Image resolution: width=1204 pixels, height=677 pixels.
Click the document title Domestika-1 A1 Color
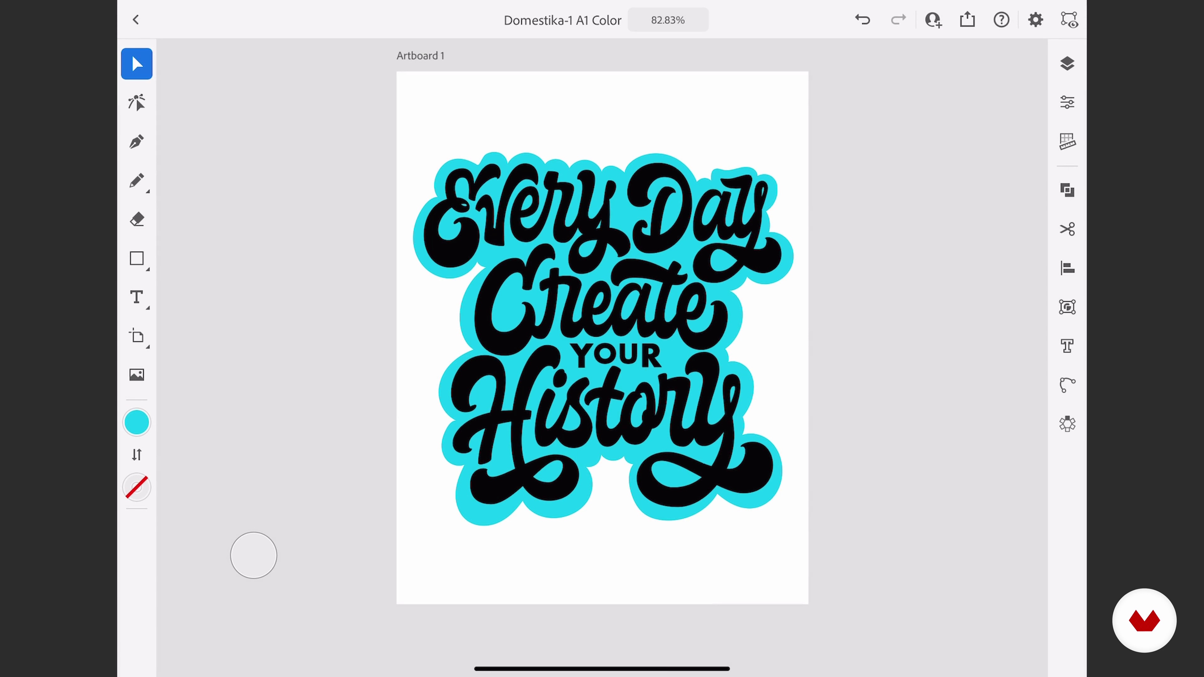pyautogui.click(x=562, y=20)
